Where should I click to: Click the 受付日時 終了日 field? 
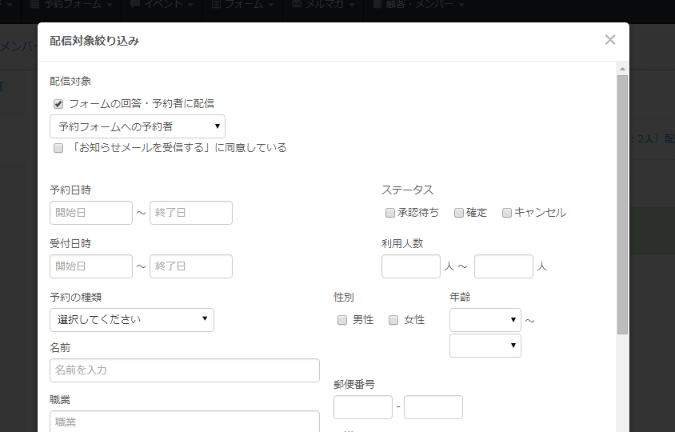click(191, 266)
